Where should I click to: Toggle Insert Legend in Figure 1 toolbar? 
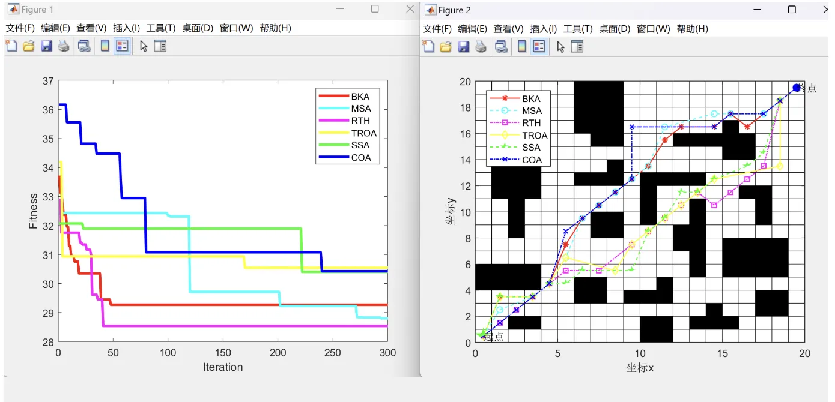[x=123, y=46]
